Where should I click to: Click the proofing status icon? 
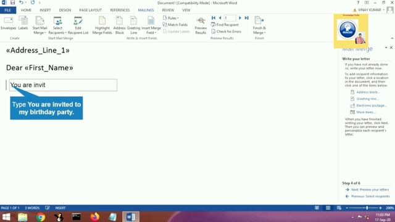pyautogui.click(x=47, y=208)
